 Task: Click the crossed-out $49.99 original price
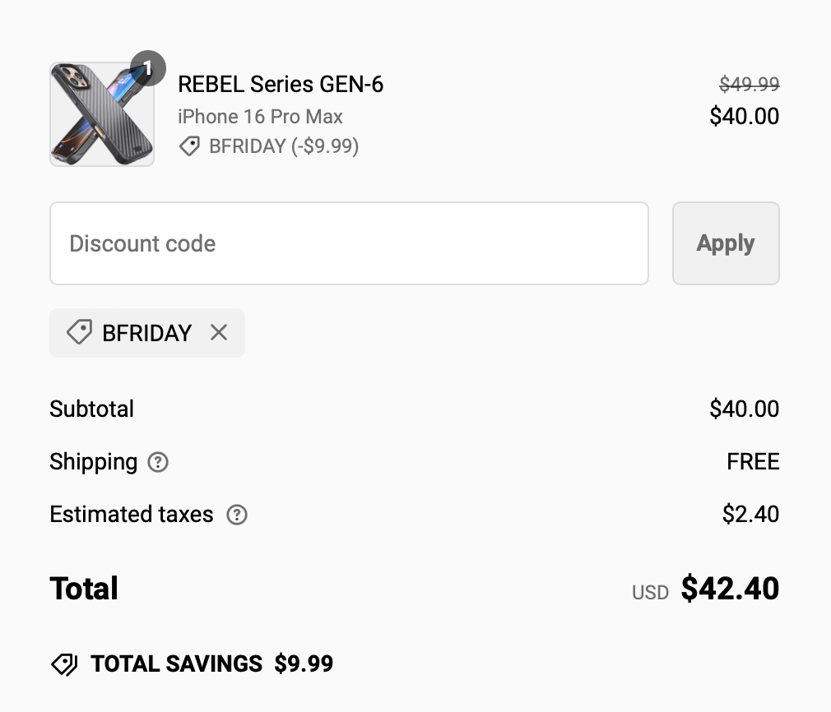point(749,84)
